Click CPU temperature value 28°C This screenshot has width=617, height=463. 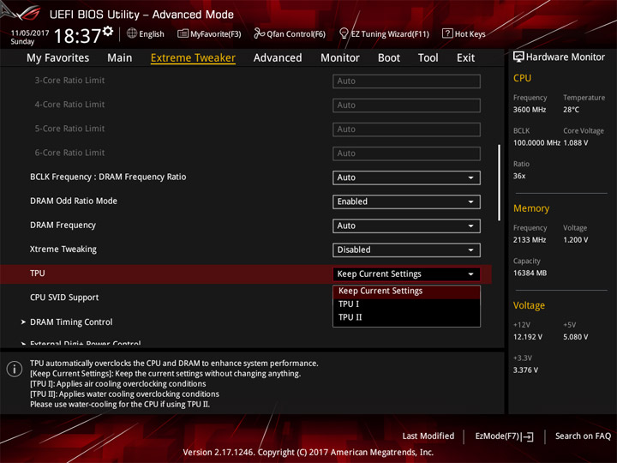point(571,110)
